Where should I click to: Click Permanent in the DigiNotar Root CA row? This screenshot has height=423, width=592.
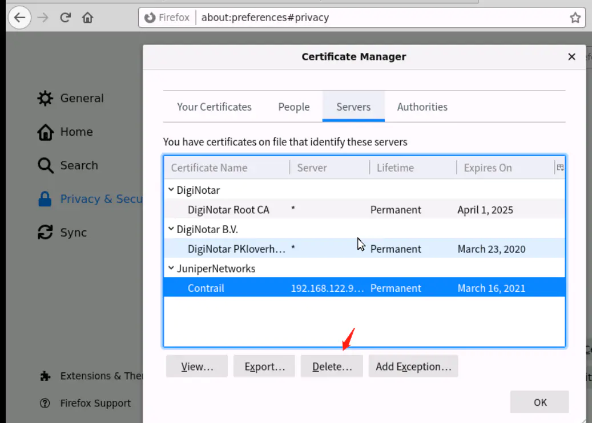click(396, 210)
